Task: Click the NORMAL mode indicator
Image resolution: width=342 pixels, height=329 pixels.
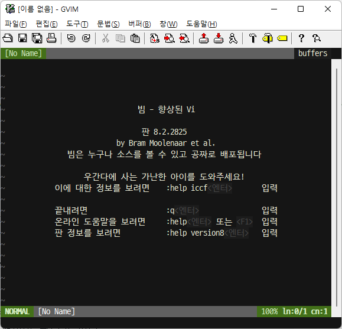Action: click(17, 311)
